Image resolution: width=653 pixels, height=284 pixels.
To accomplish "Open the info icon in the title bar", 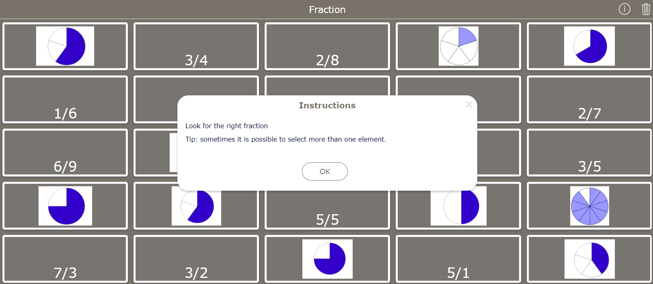I will (x=624, y=9).
